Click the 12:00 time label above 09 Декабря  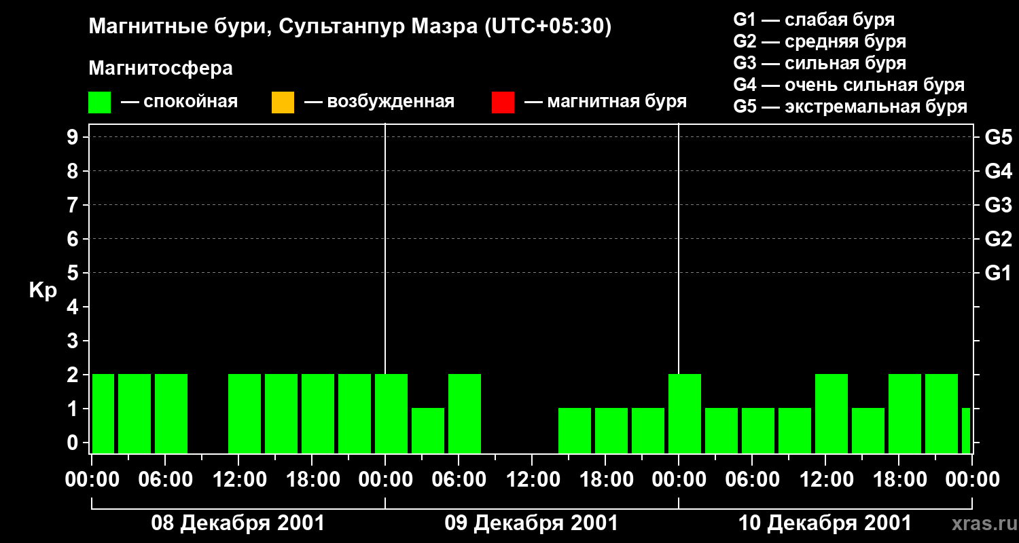click(532, 480)
